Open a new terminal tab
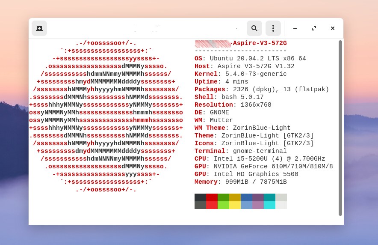This screenshot has width=378, height=245. (39, 28)
